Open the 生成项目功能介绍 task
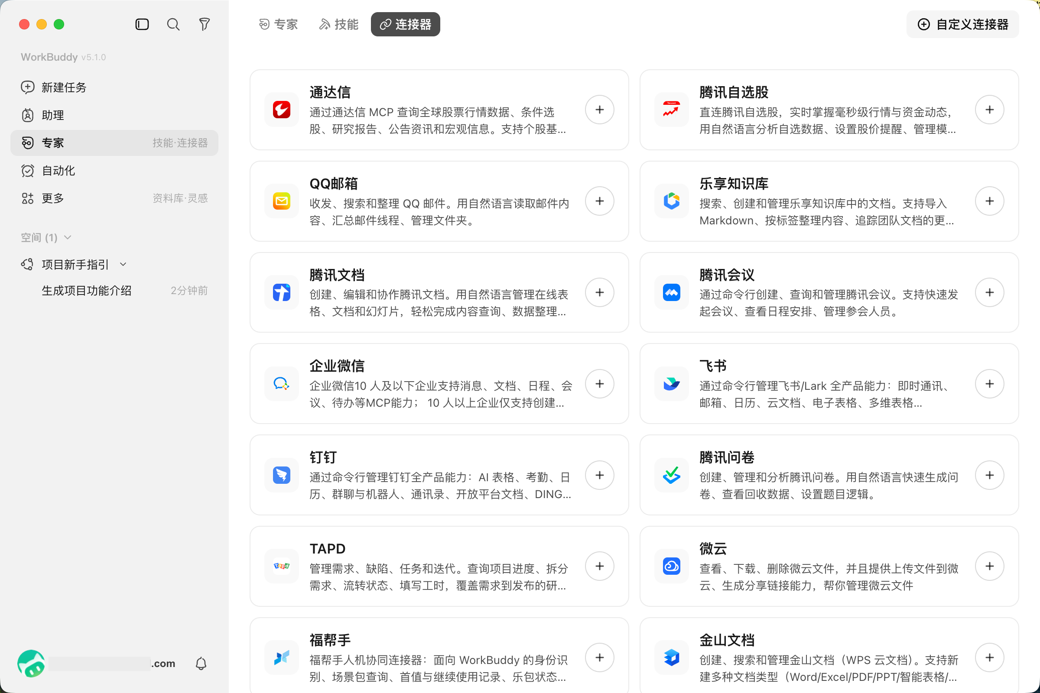1040x693 pixels. [x=114, y=290]
